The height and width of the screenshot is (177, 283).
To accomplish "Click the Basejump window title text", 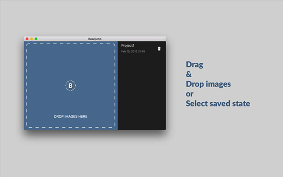I will tap(95, 39).
